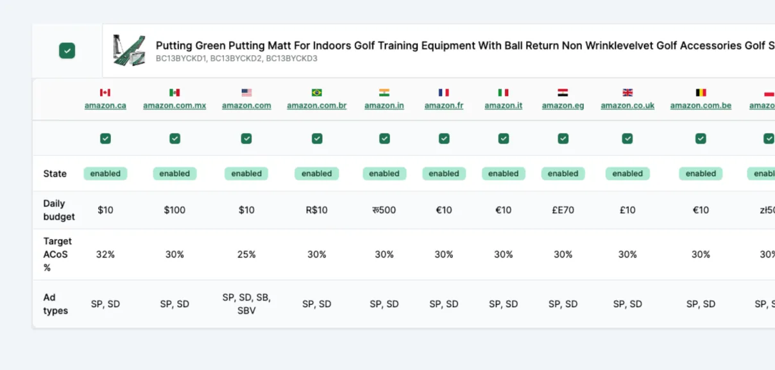Open the amazon.com.mx link
Screen dimensions: 775x370
coord(175,106)
